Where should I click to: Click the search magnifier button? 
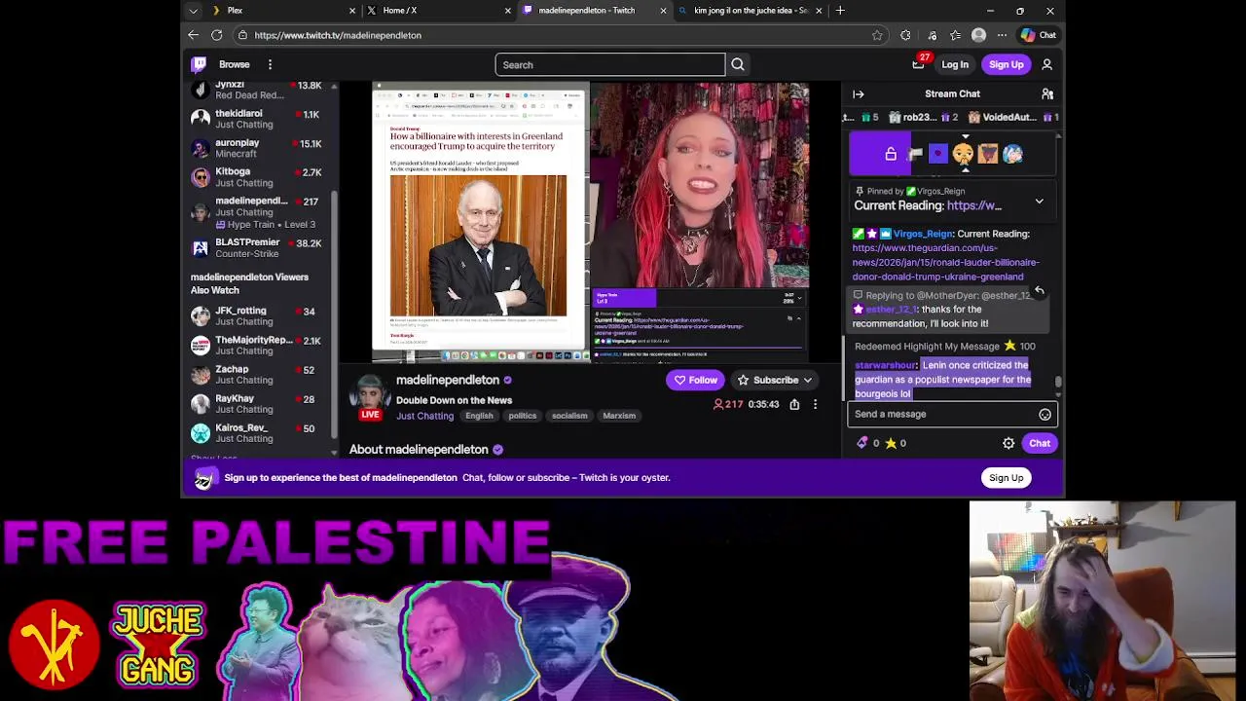[738, 64]
